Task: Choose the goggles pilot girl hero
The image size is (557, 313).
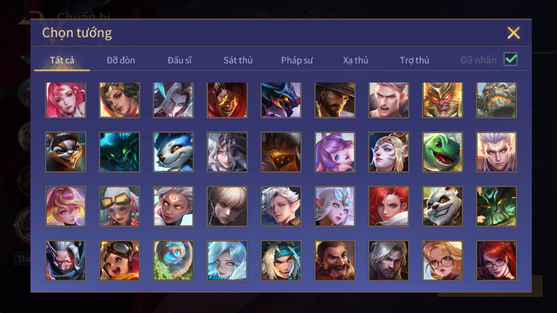Action: coord(119,260)
